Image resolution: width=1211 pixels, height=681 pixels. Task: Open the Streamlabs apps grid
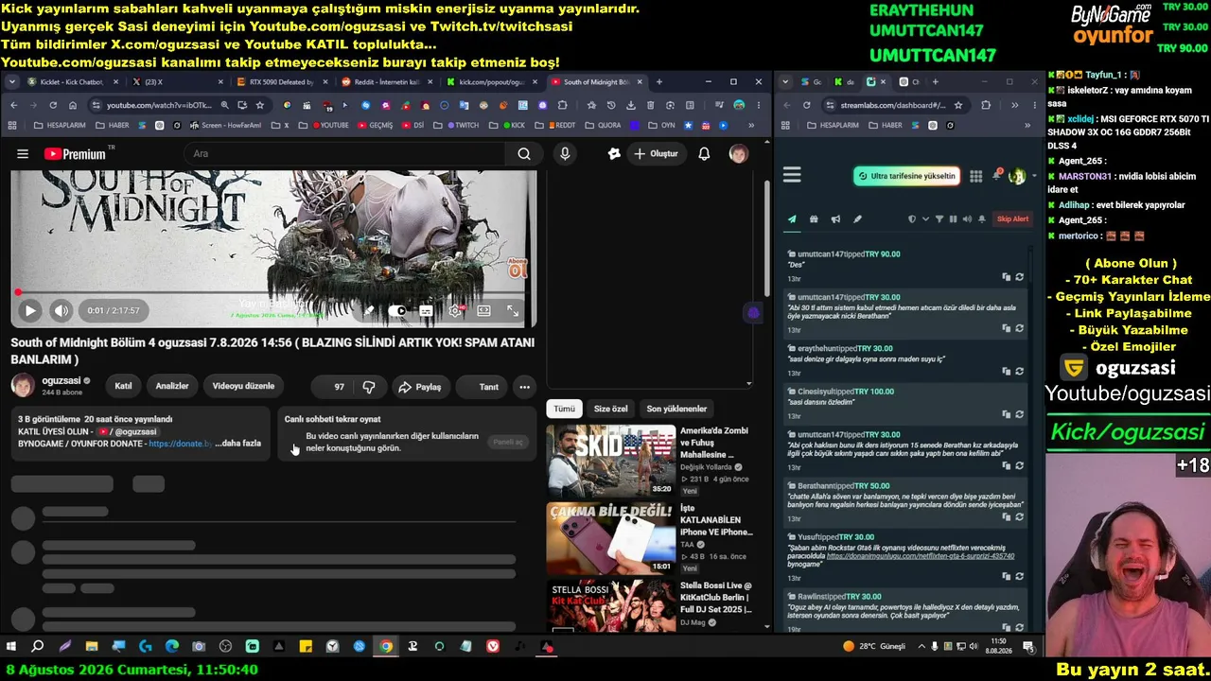coord(975,176)
